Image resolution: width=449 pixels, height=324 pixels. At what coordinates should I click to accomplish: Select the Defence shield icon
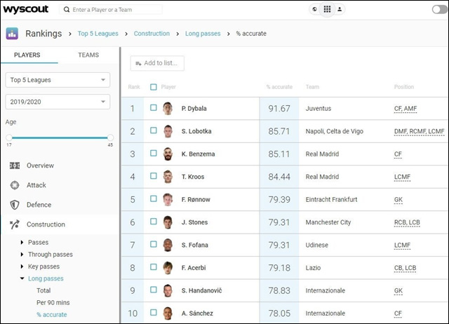coord(14,205)
